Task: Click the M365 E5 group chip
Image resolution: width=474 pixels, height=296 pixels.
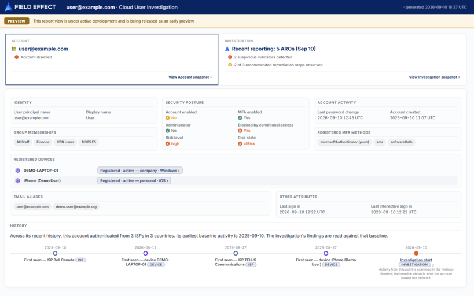Action: 89,142
